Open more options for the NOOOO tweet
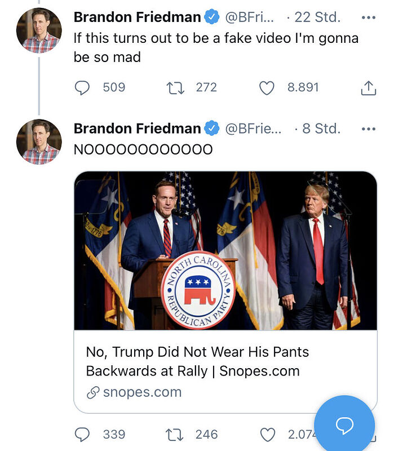The height and width of the screenshot is (451, 394). click(368, 129)
